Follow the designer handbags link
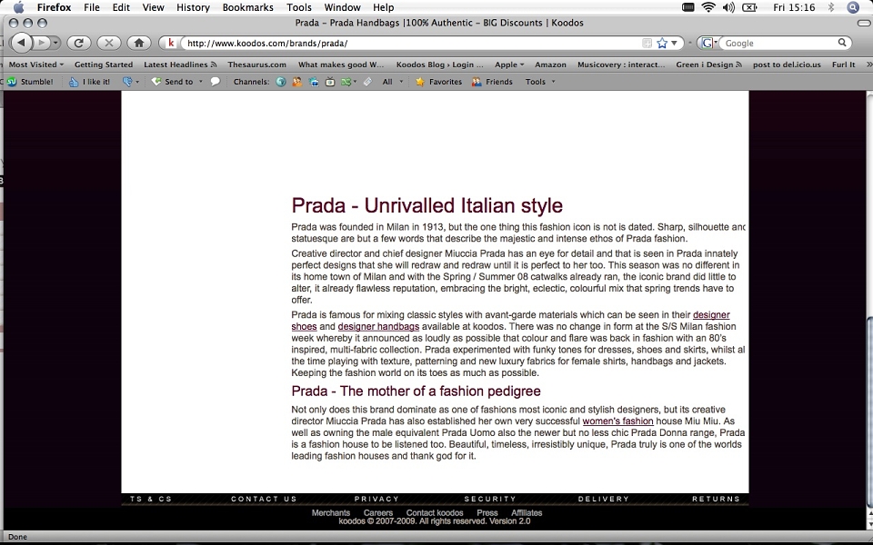873x545 pixels. (x=378, y=326)
